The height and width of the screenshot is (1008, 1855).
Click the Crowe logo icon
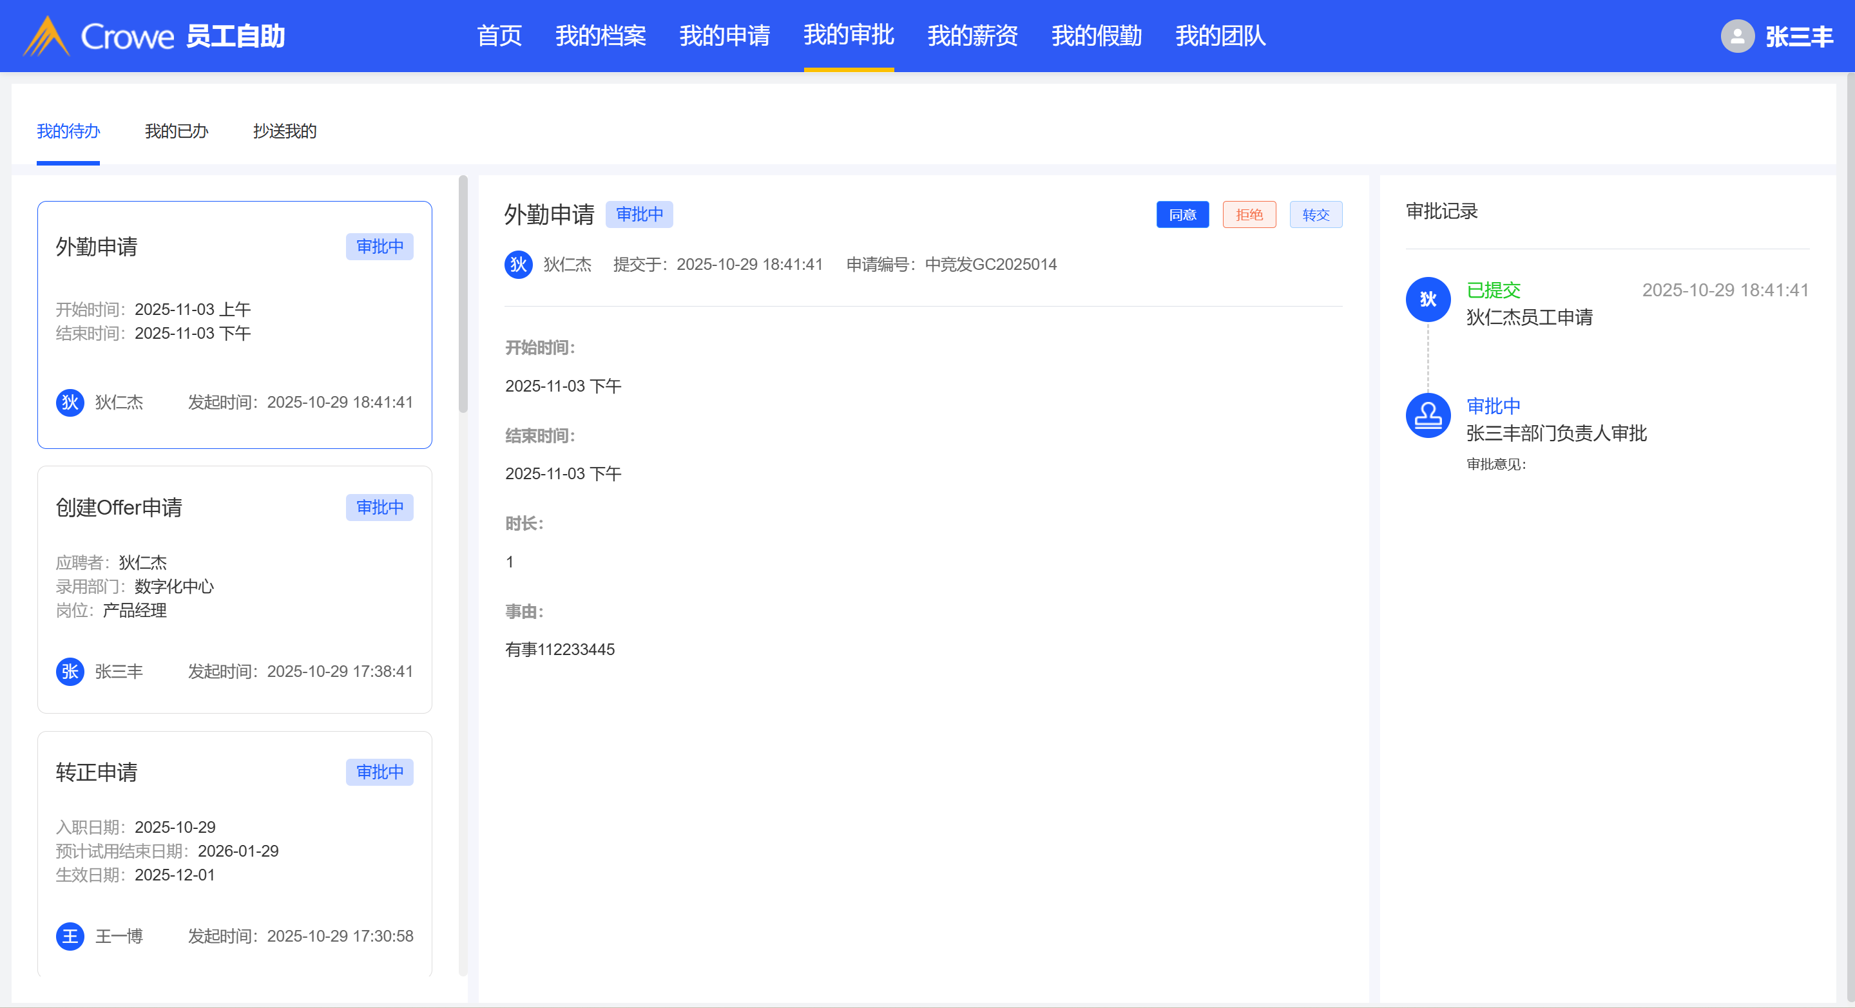[46, 36]
